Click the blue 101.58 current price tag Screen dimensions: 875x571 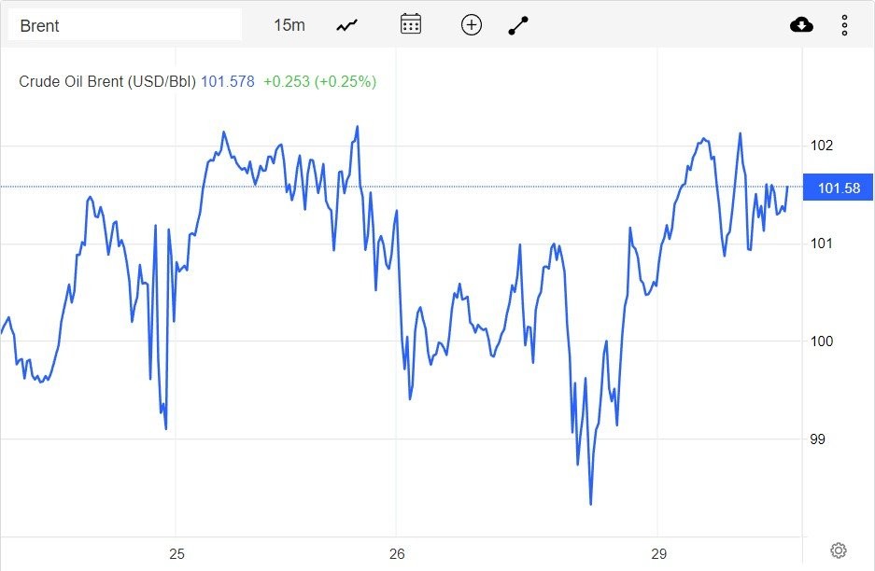pyautogui.click(x=838, y=188)
